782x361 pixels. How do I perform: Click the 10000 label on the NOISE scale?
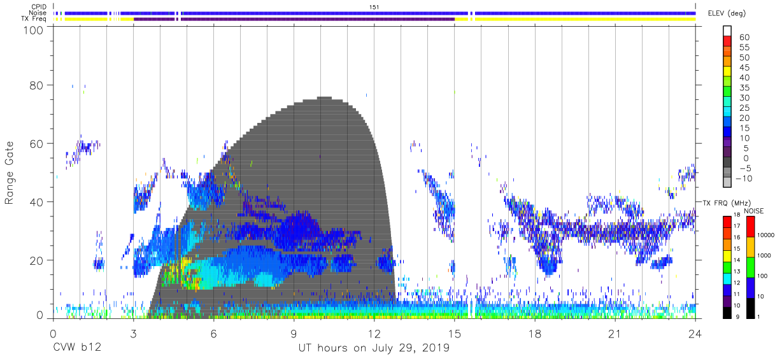767,236
